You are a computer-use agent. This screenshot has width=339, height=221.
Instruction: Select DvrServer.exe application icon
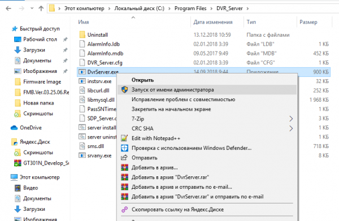(x=82, y=72)
